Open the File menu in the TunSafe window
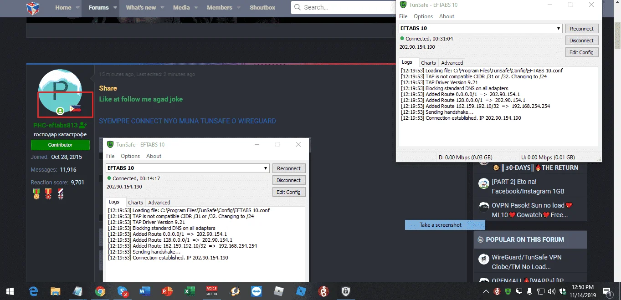This screenshot has height=300, width=621. click(403, 16)
